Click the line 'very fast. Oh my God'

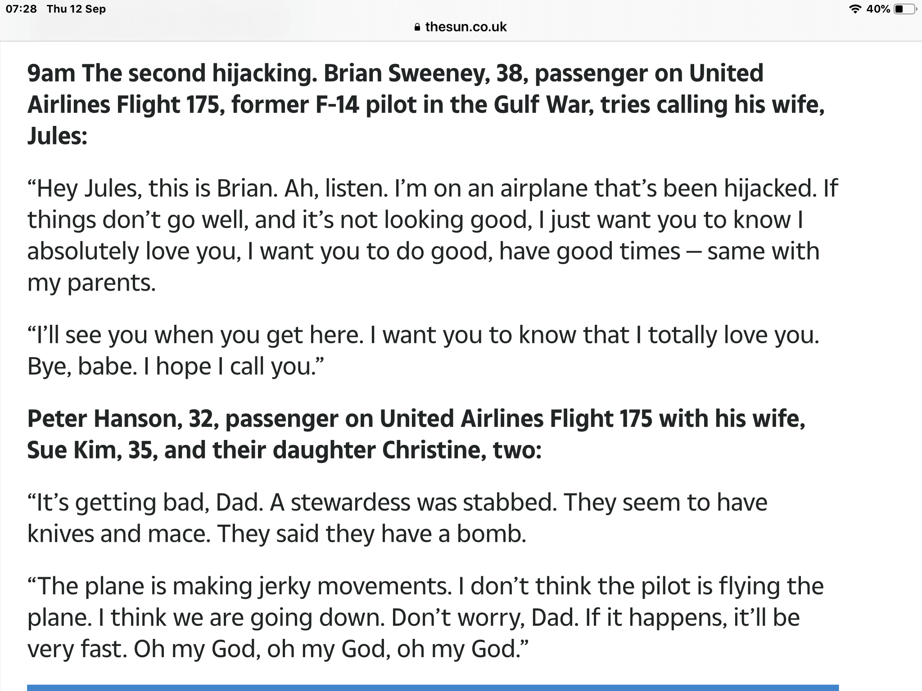pos(277,649)
